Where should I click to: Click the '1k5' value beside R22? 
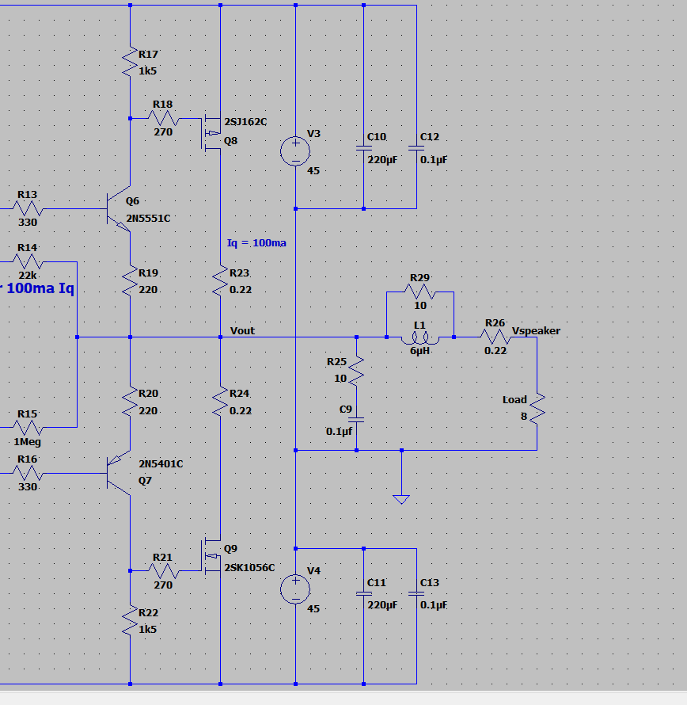147,630
